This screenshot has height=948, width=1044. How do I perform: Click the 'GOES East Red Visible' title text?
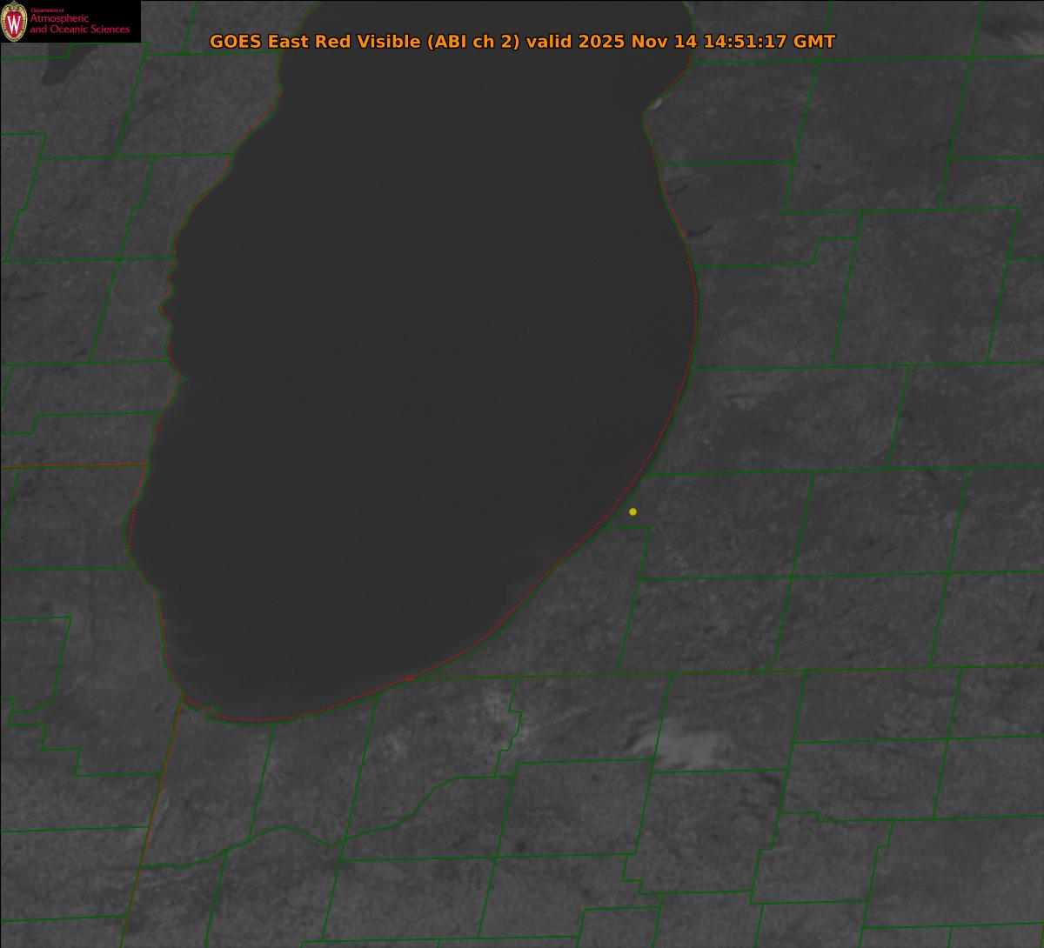click(315, 42)
